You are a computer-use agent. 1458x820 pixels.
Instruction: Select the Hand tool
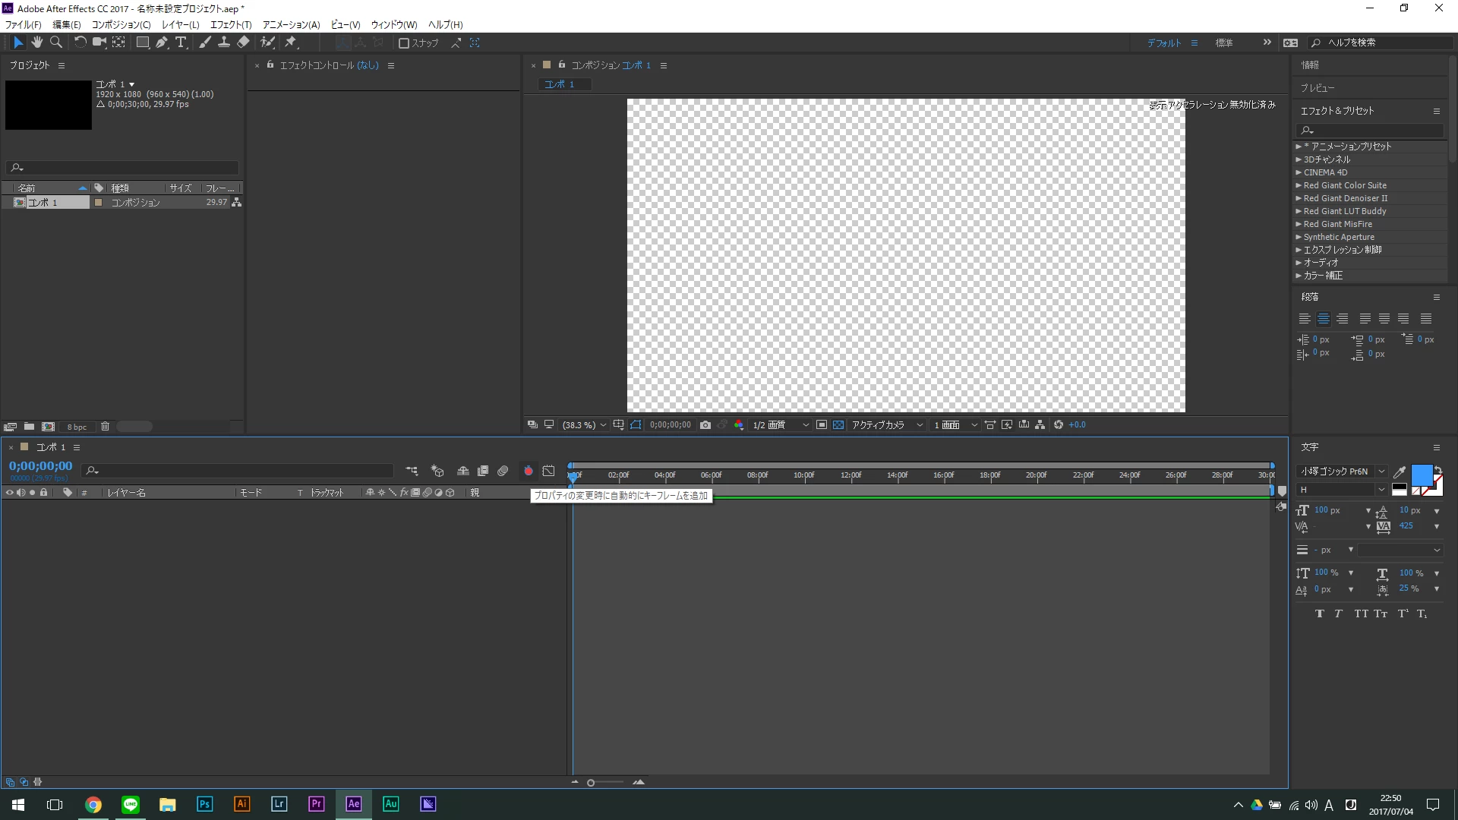[36, 43]
